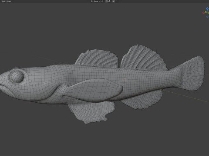Open the snapping options dropdown
The height and width of the screenshot is (156, 209).
coord(110,1)
